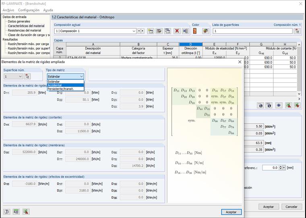This screenshot has width=306, height=218.
Task: Collapse the Tipo de matriz combo box
Action: coord(81,77)
